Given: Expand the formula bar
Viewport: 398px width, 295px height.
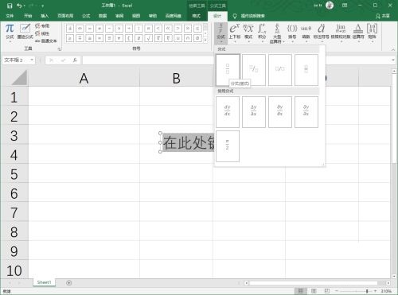Looking at the screenshot, I should click(x=393, y=60).
